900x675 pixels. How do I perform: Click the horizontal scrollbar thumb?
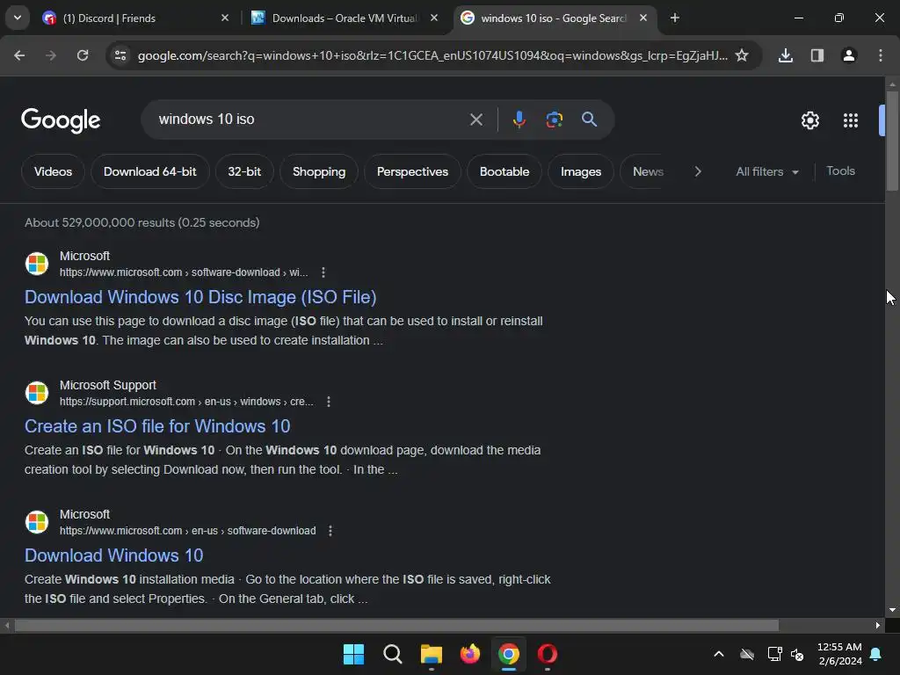[396, 625]
